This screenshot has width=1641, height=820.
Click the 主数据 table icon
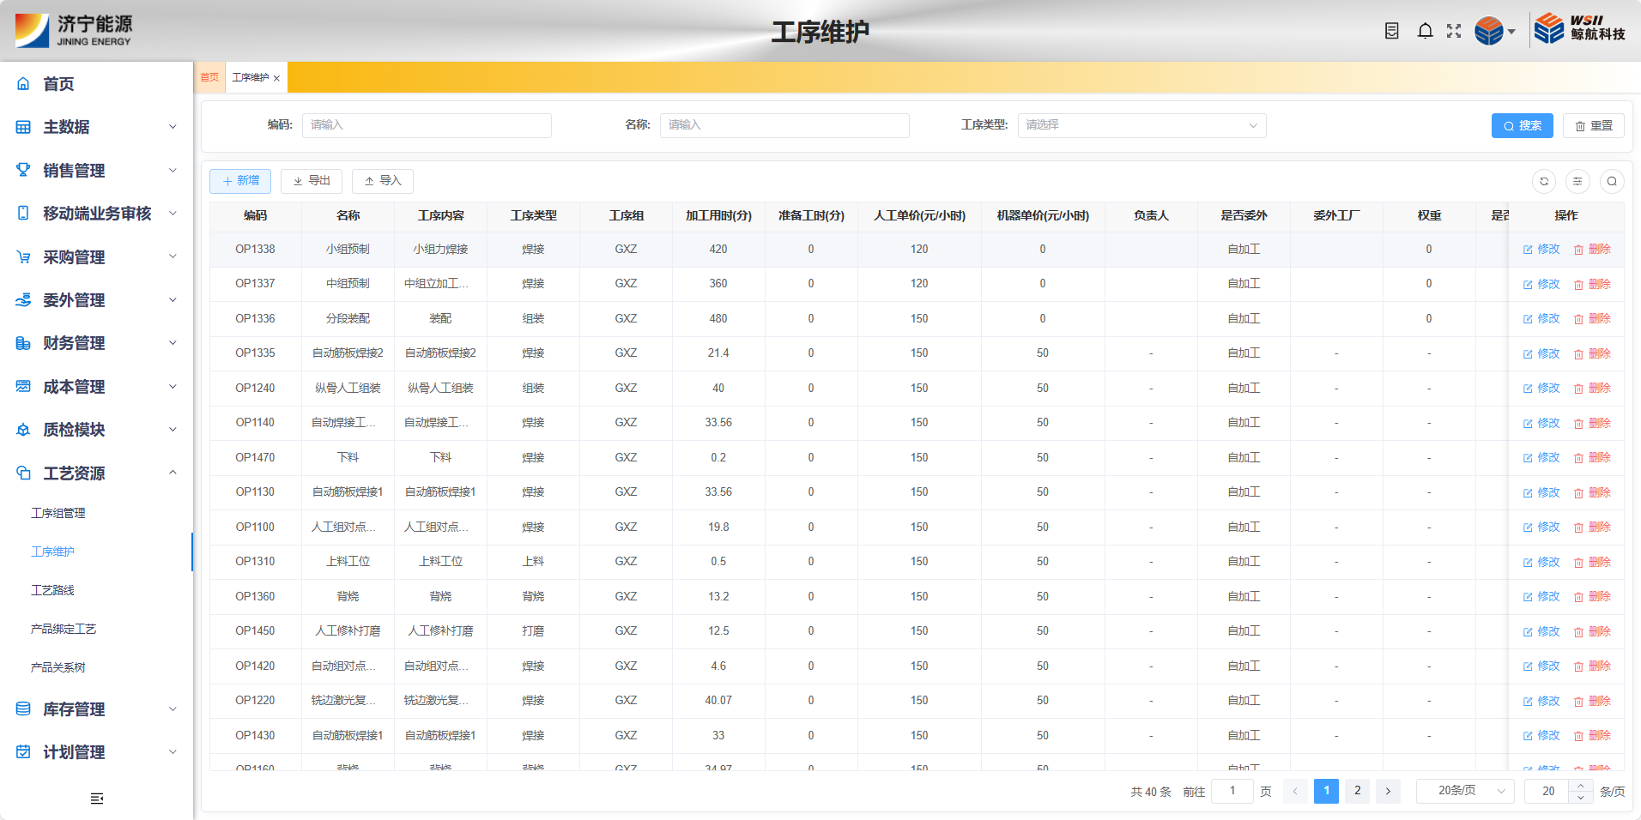pos(23,127)
